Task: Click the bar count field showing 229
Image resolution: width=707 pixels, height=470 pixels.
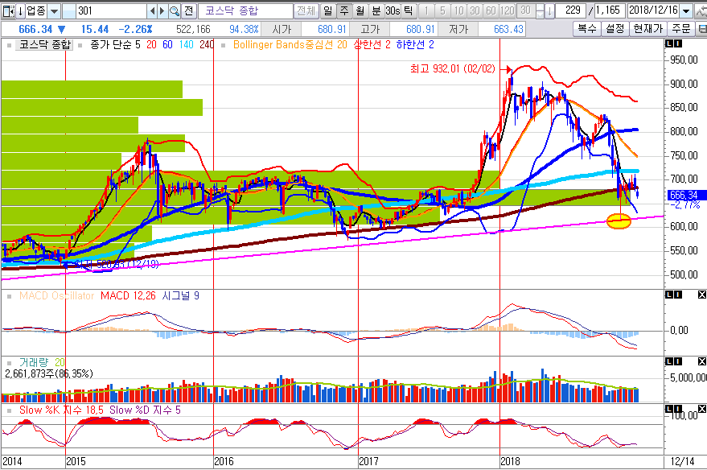Action: pyautogui.click(x=573, y=11)
